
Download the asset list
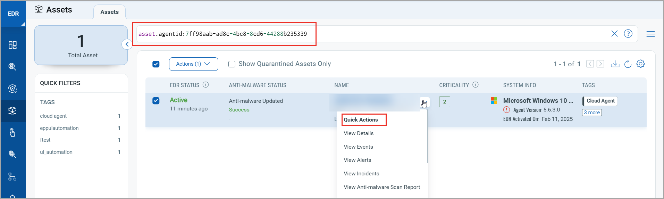[x=615, y=64]
